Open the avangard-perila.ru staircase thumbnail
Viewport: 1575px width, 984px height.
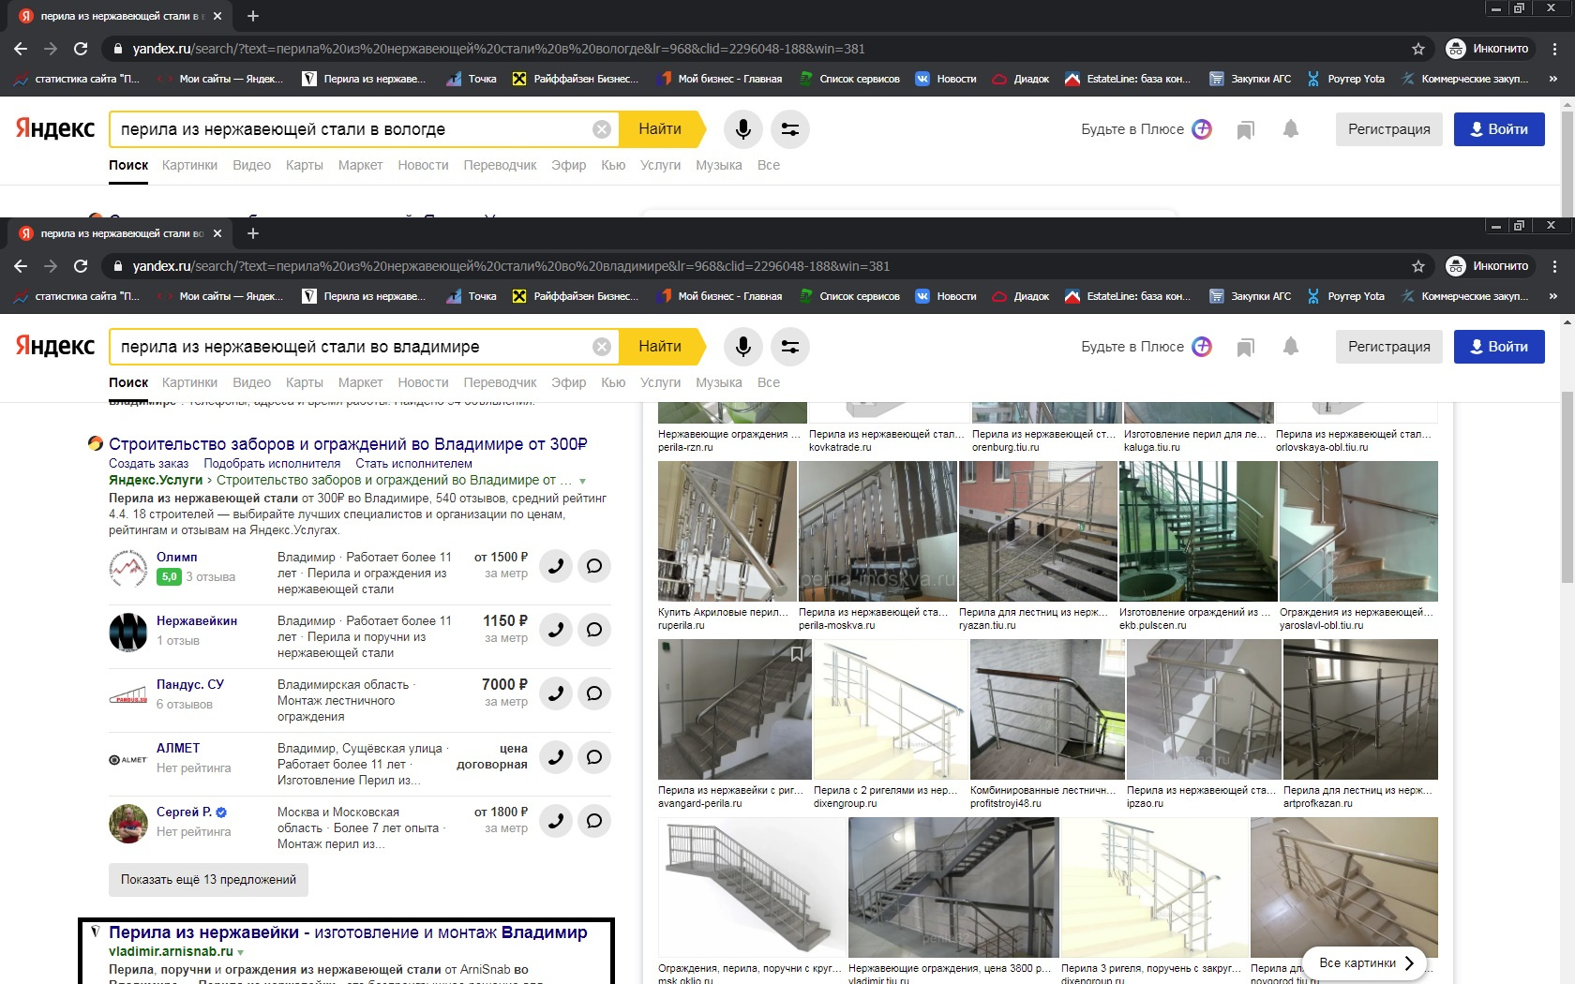(x=733, y=709)
